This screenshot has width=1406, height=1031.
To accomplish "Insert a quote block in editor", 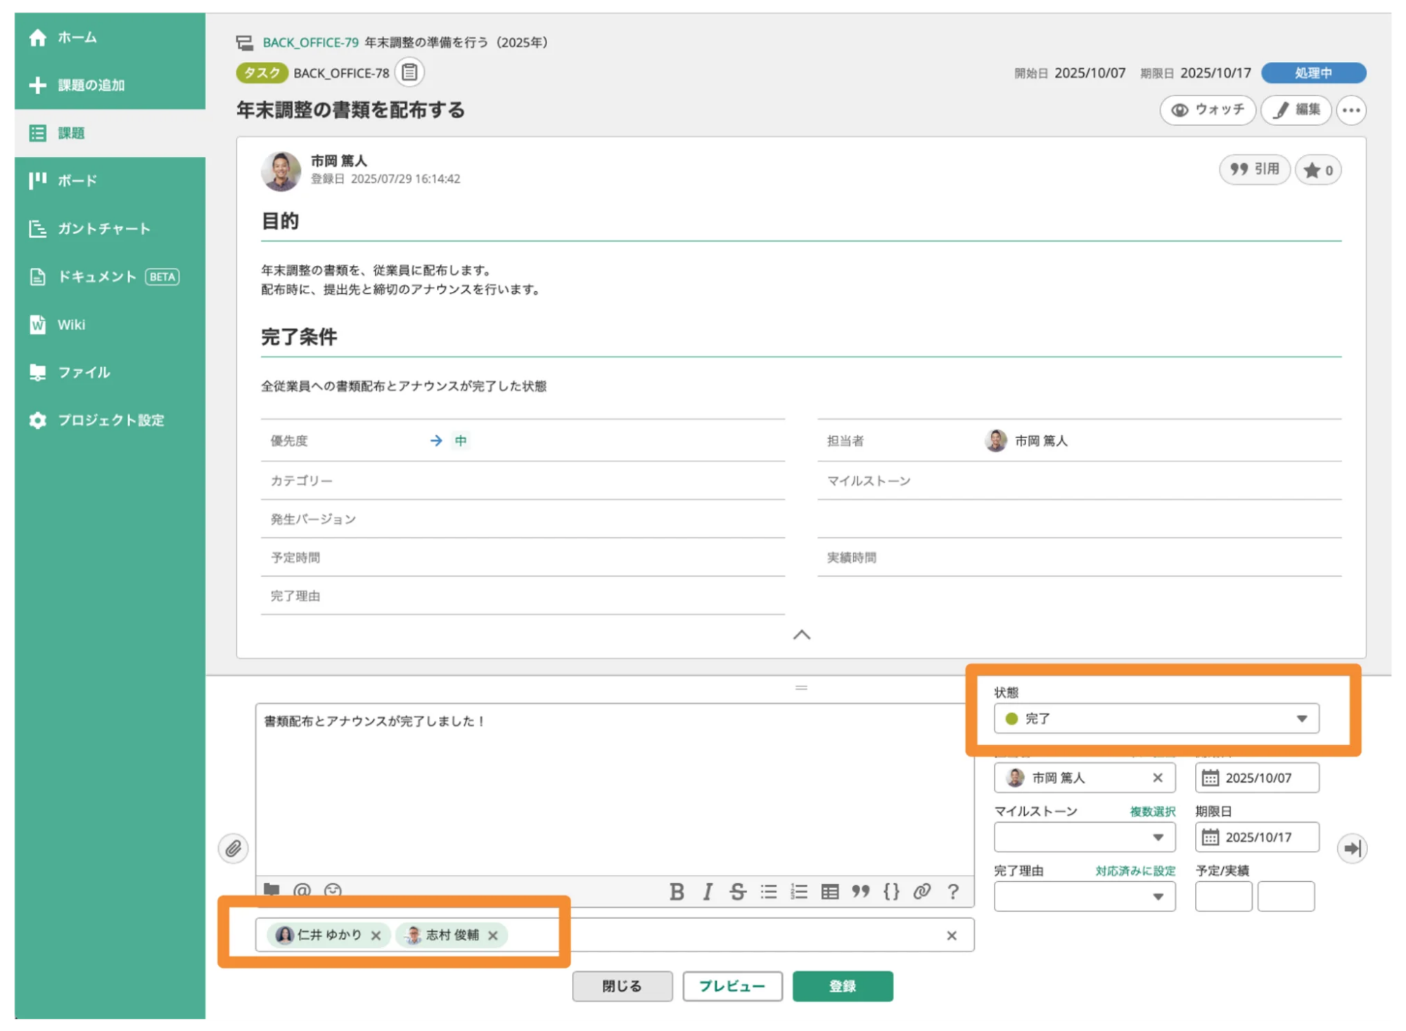I will [860, 892].
